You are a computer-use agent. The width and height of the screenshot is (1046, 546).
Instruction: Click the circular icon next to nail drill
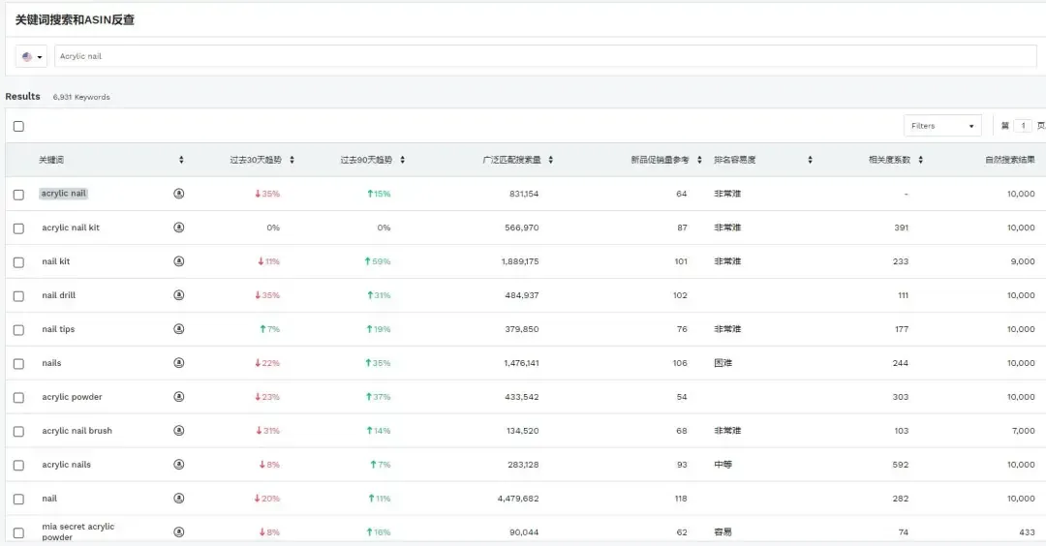(179, 294)
